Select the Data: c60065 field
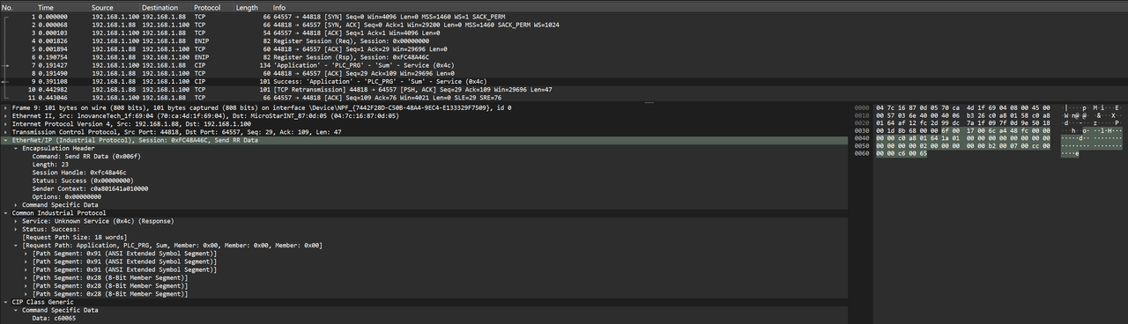1128x324 pixels. coord(53,318)
